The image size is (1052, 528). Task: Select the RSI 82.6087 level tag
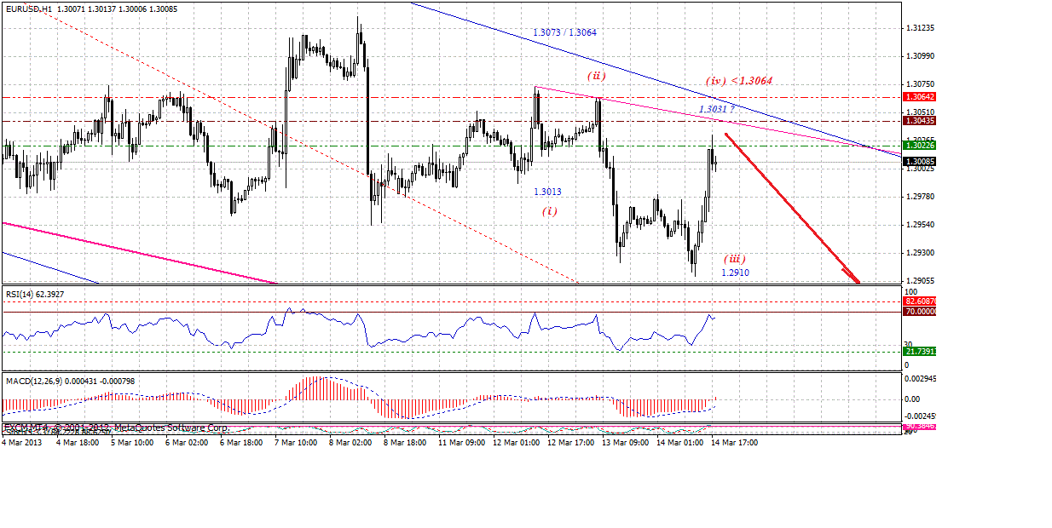pos(921,301)
